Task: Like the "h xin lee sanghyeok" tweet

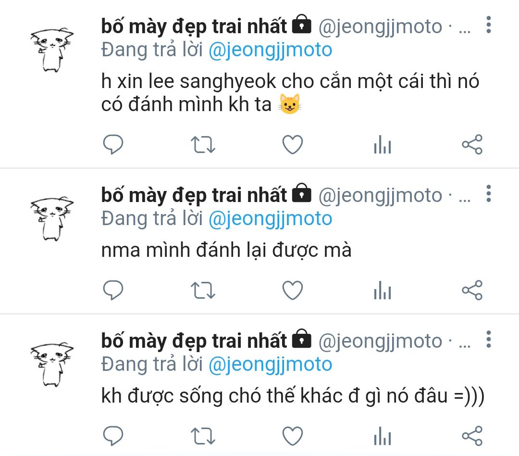Action: 292,144
